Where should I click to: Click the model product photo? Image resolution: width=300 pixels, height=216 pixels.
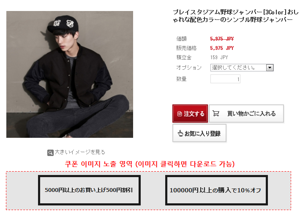pos(70,74)
